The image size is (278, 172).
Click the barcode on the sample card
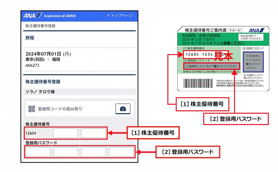pyautogui.click(x=198, y=83)
